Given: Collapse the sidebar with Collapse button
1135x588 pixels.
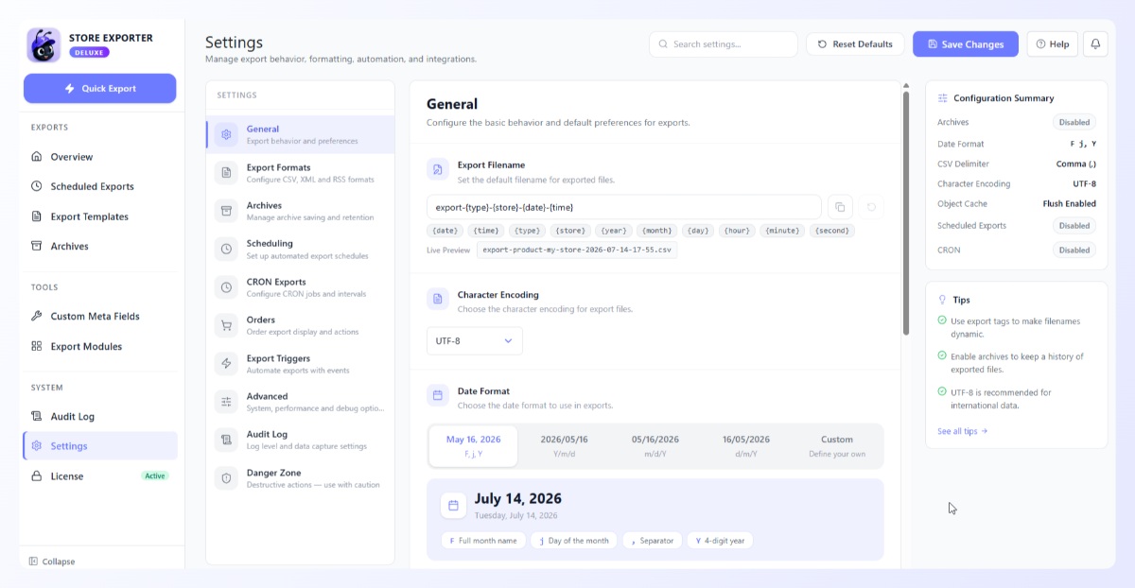Looking at the screenshot, I should (52, 562).
